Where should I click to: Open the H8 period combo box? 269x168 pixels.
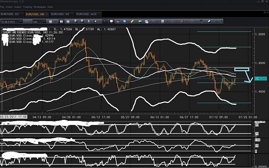tap(39, 21)
